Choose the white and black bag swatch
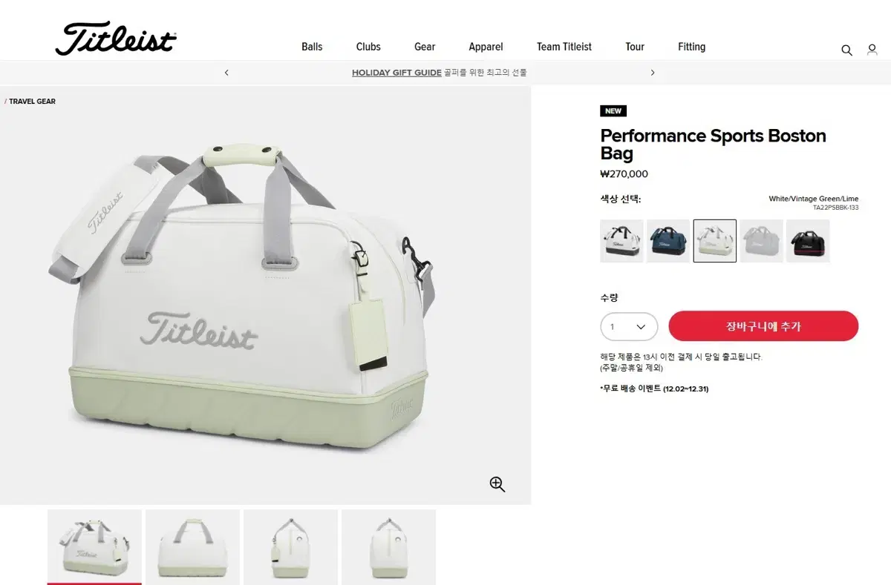The image size is (891, 585). click(x=621, y=241)
